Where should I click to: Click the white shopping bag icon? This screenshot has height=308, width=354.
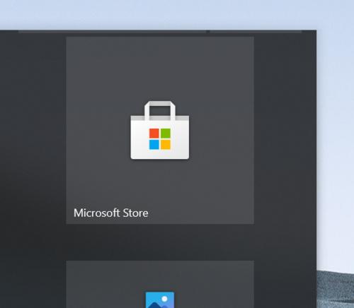160,130
